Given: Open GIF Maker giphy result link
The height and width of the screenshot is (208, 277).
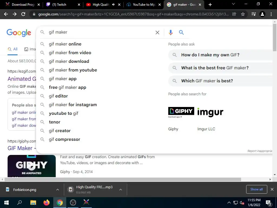Looking at the screenshot, I should click(22, 148).
